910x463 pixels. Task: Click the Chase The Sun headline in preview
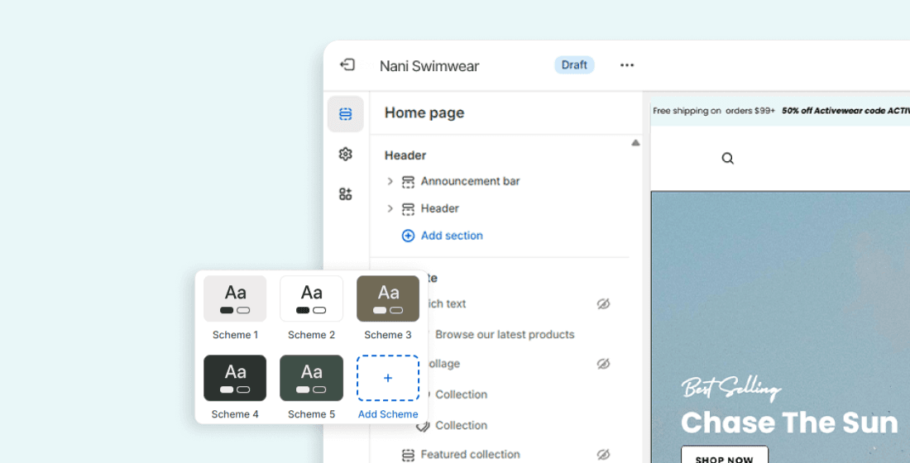(x=789, y=423)
